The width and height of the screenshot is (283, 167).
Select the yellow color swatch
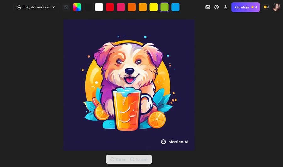click(153, 7)
